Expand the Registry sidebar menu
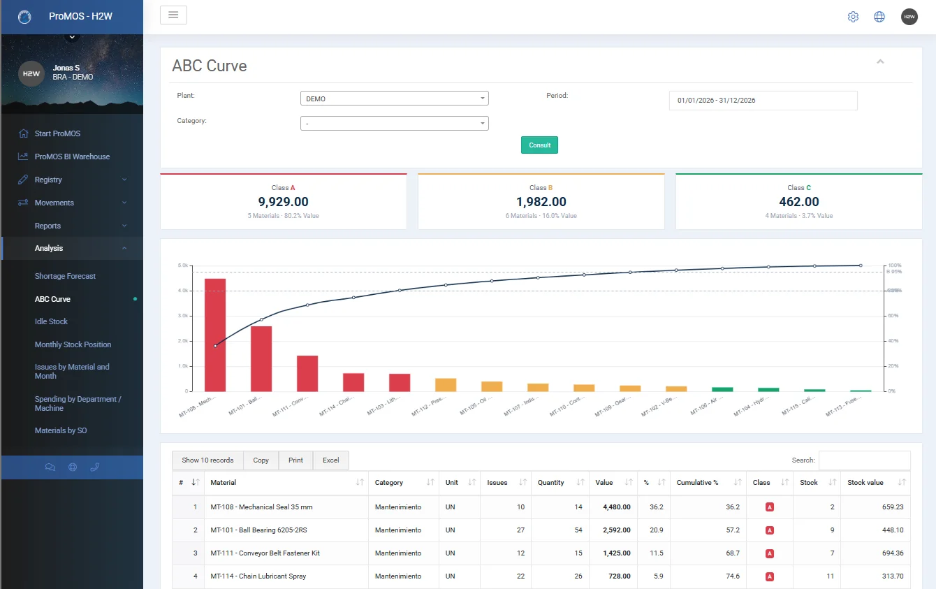The width and height of the screenshot is (936, 589). [72, 180]
